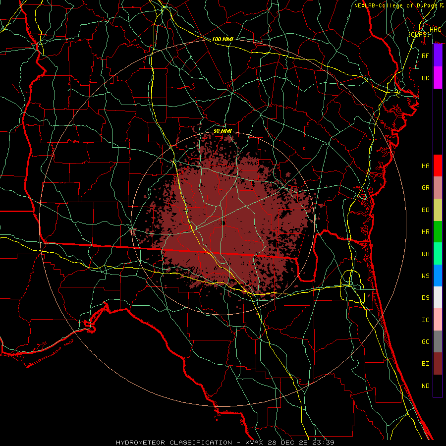Click the 28 DEC 25 date text

(288, 443)
